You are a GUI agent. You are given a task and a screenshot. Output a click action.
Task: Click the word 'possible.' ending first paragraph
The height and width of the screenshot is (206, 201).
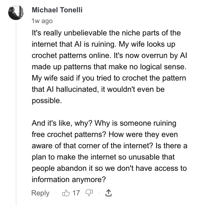coord(47,101)
